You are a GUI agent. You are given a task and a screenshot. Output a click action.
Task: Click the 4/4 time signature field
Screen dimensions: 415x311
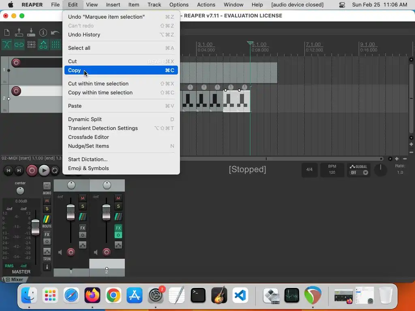(x=309, y=170)
